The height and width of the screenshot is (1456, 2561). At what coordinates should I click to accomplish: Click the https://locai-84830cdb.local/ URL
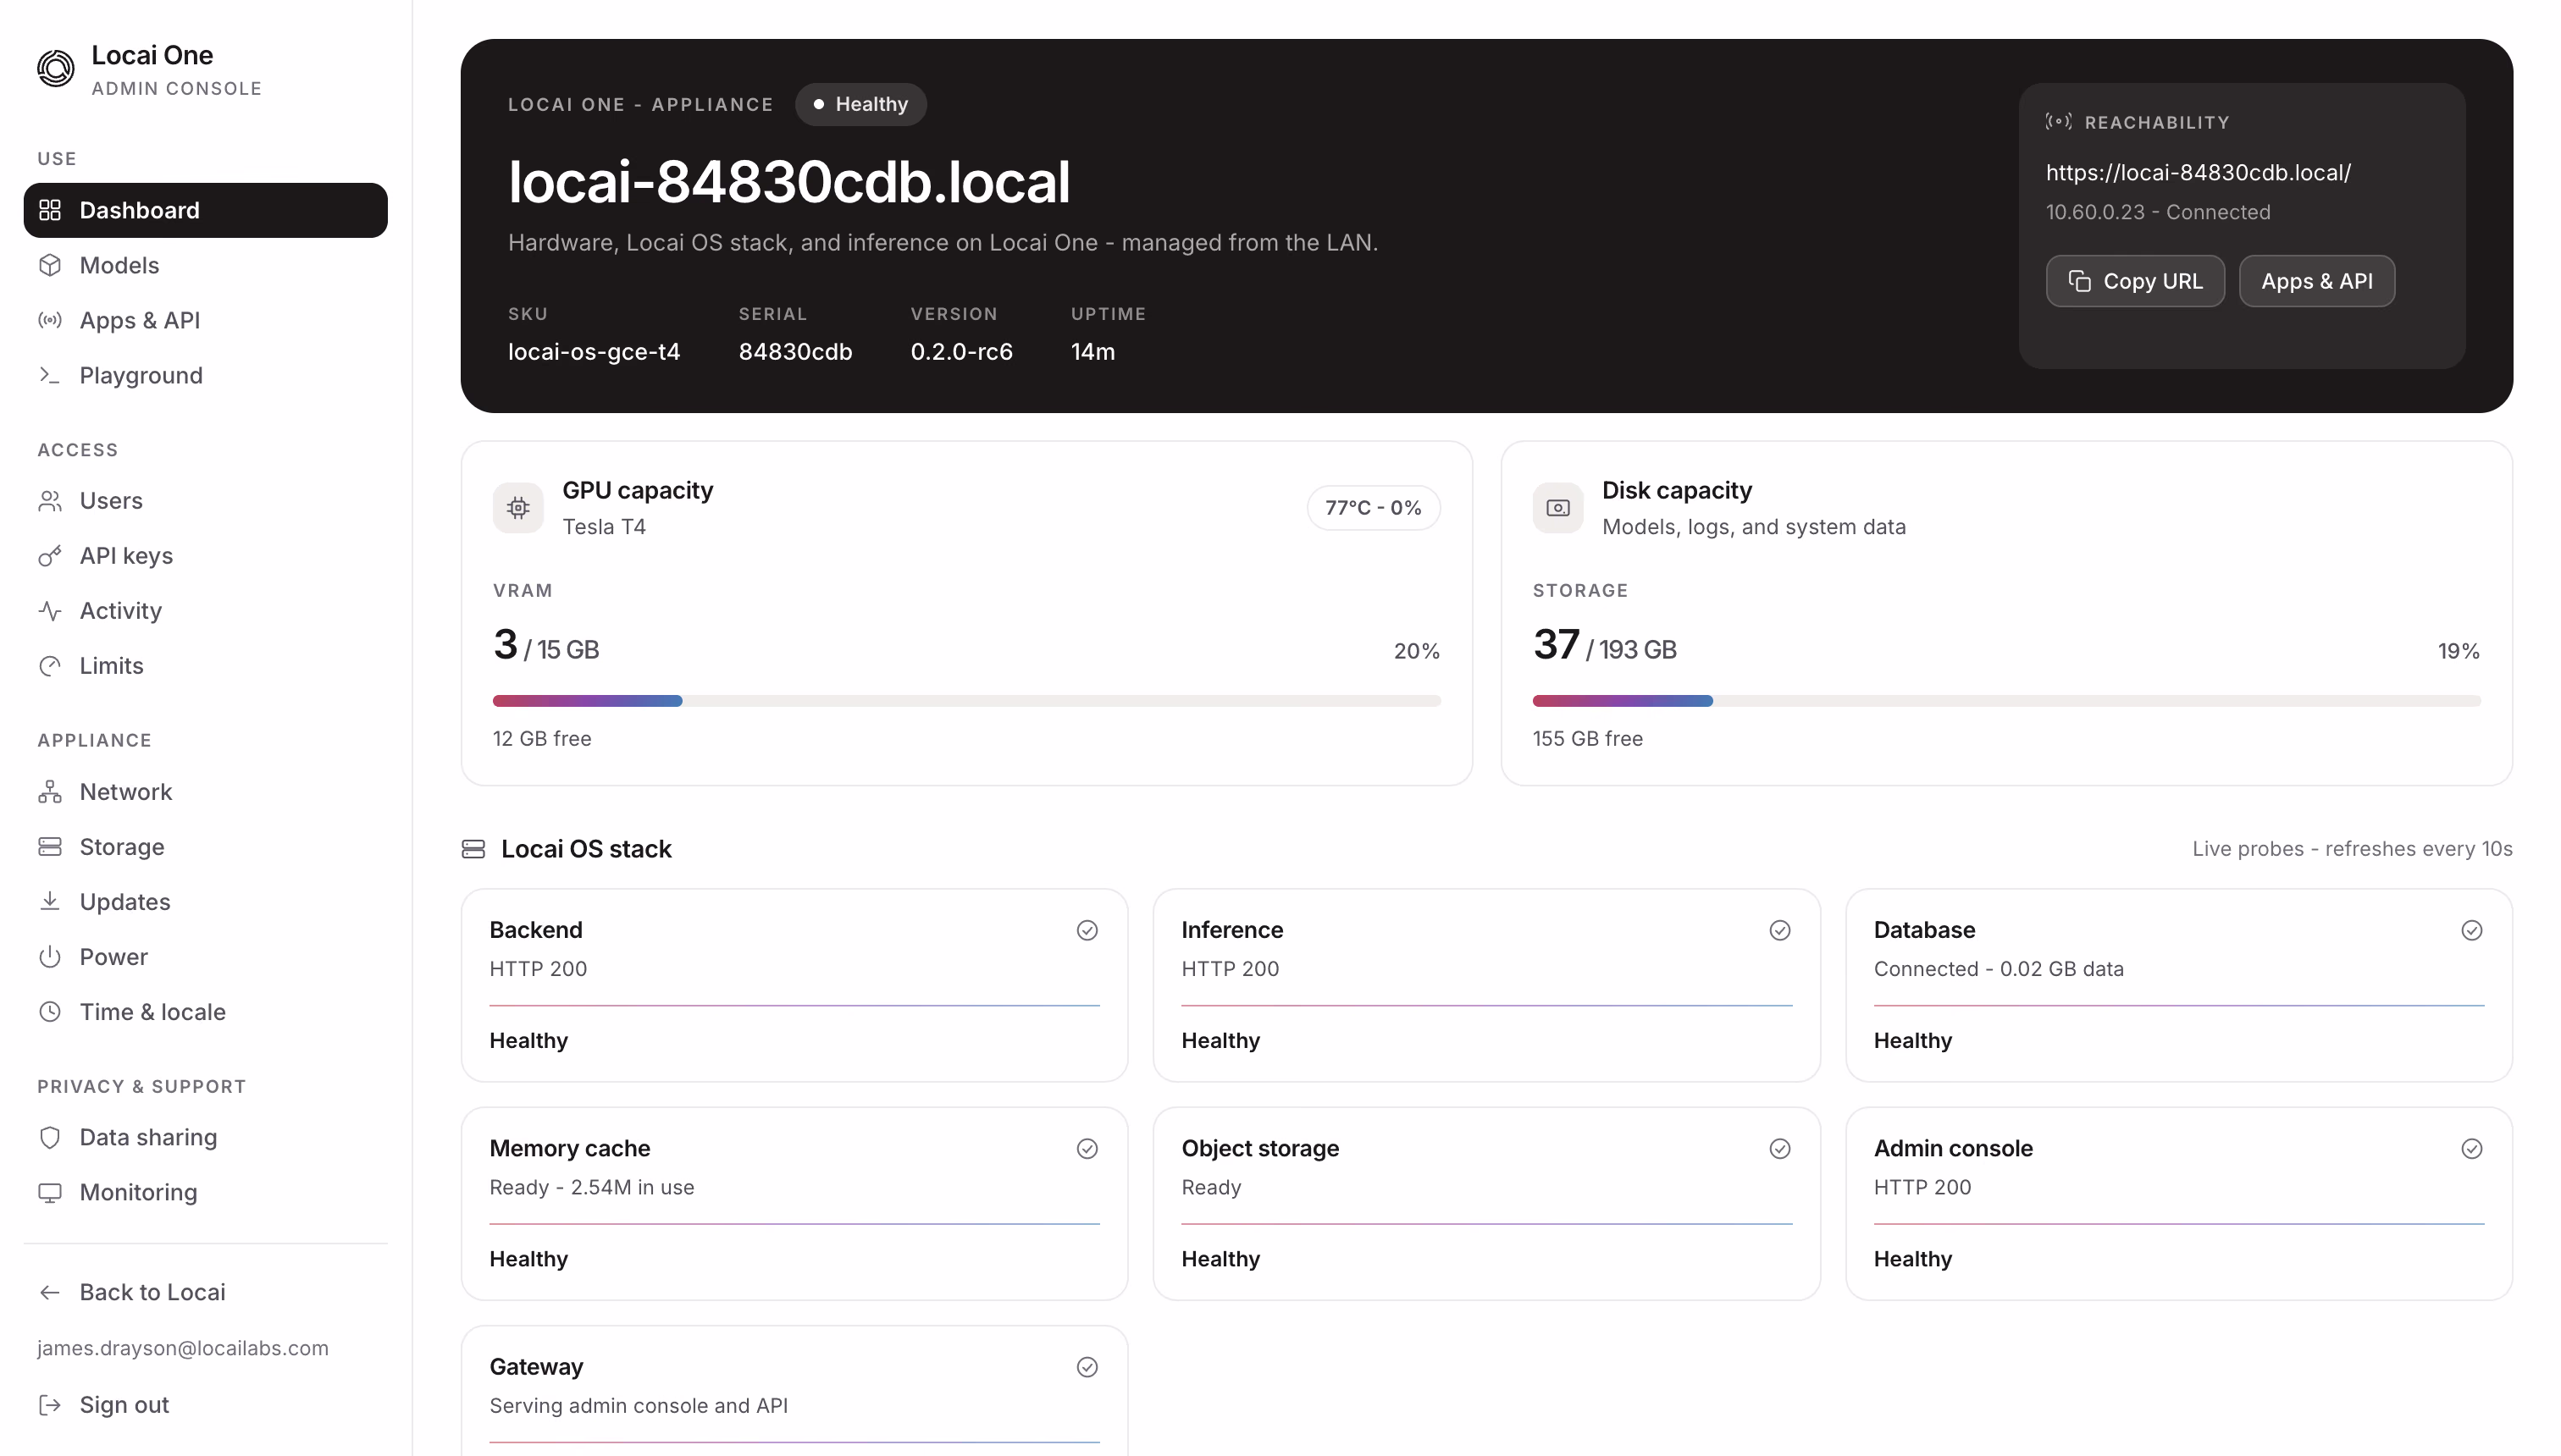click(2198, 172)
